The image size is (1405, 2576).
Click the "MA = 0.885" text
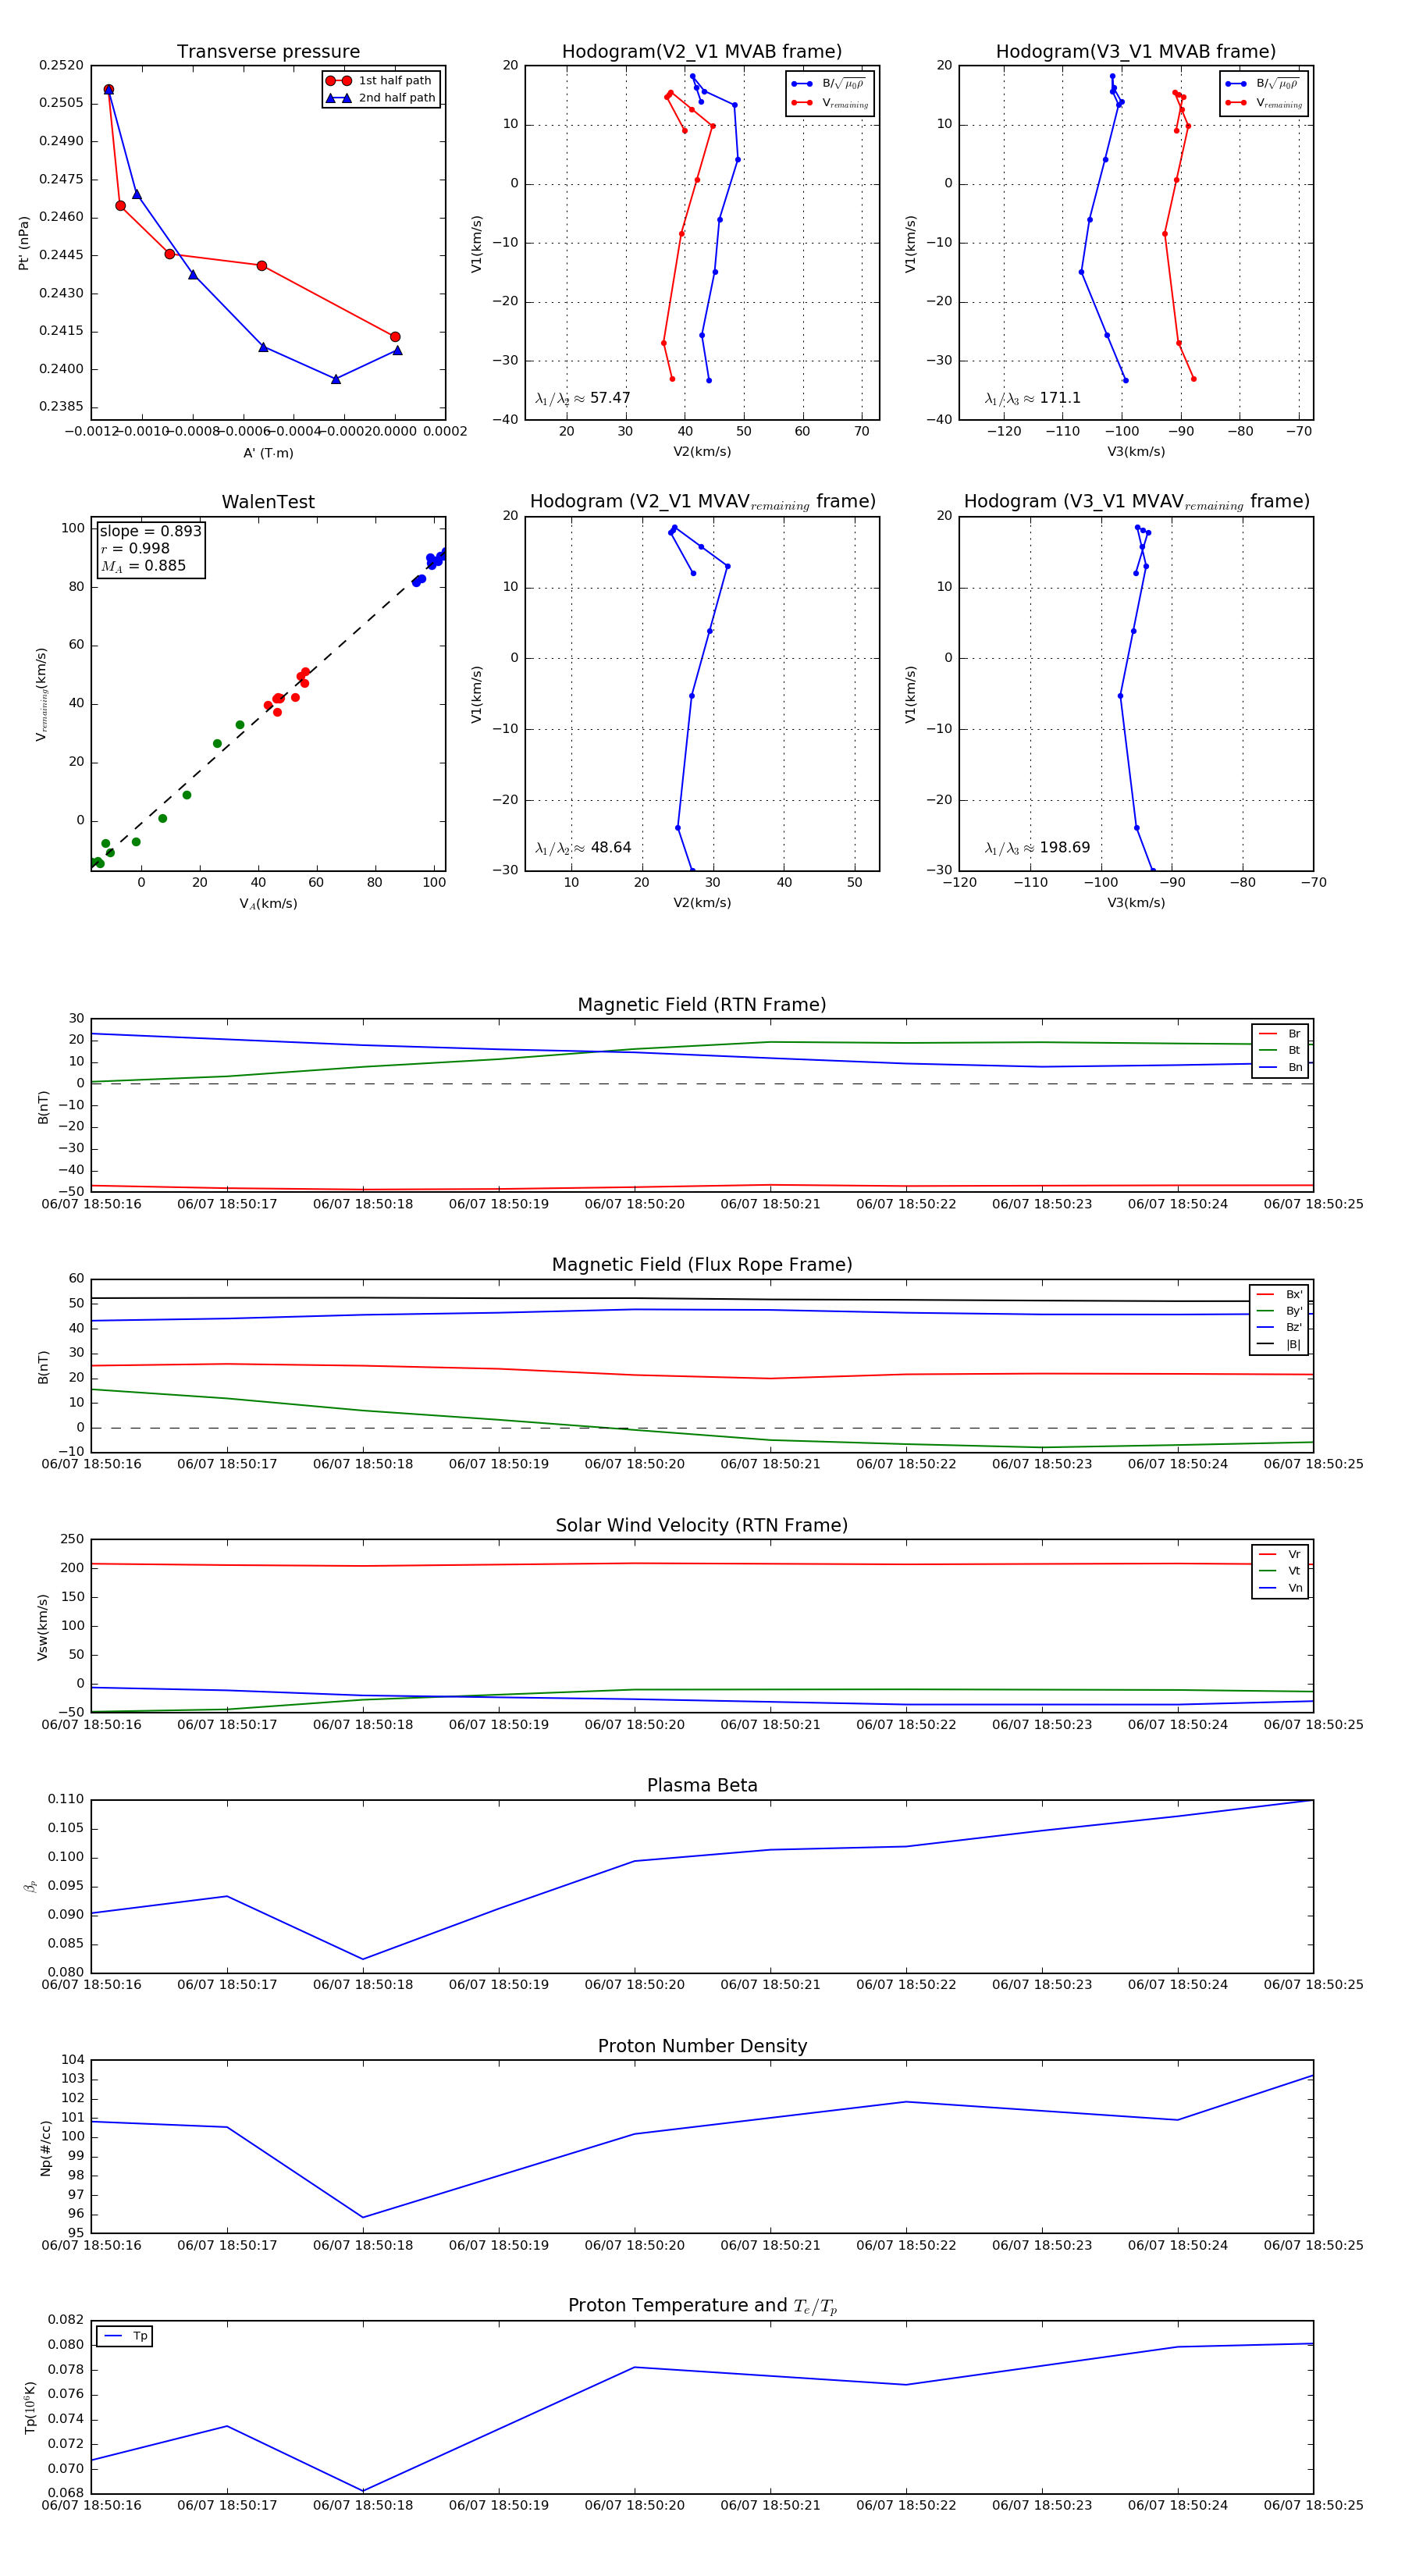coord(143,566)
